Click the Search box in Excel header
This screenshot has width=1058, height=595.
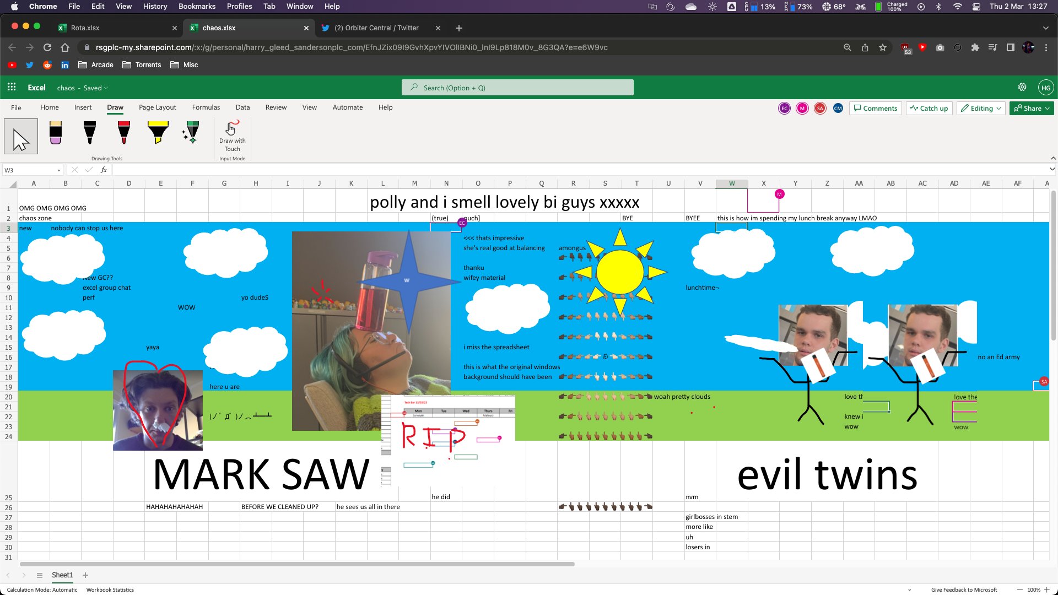(x=517, y=88)
